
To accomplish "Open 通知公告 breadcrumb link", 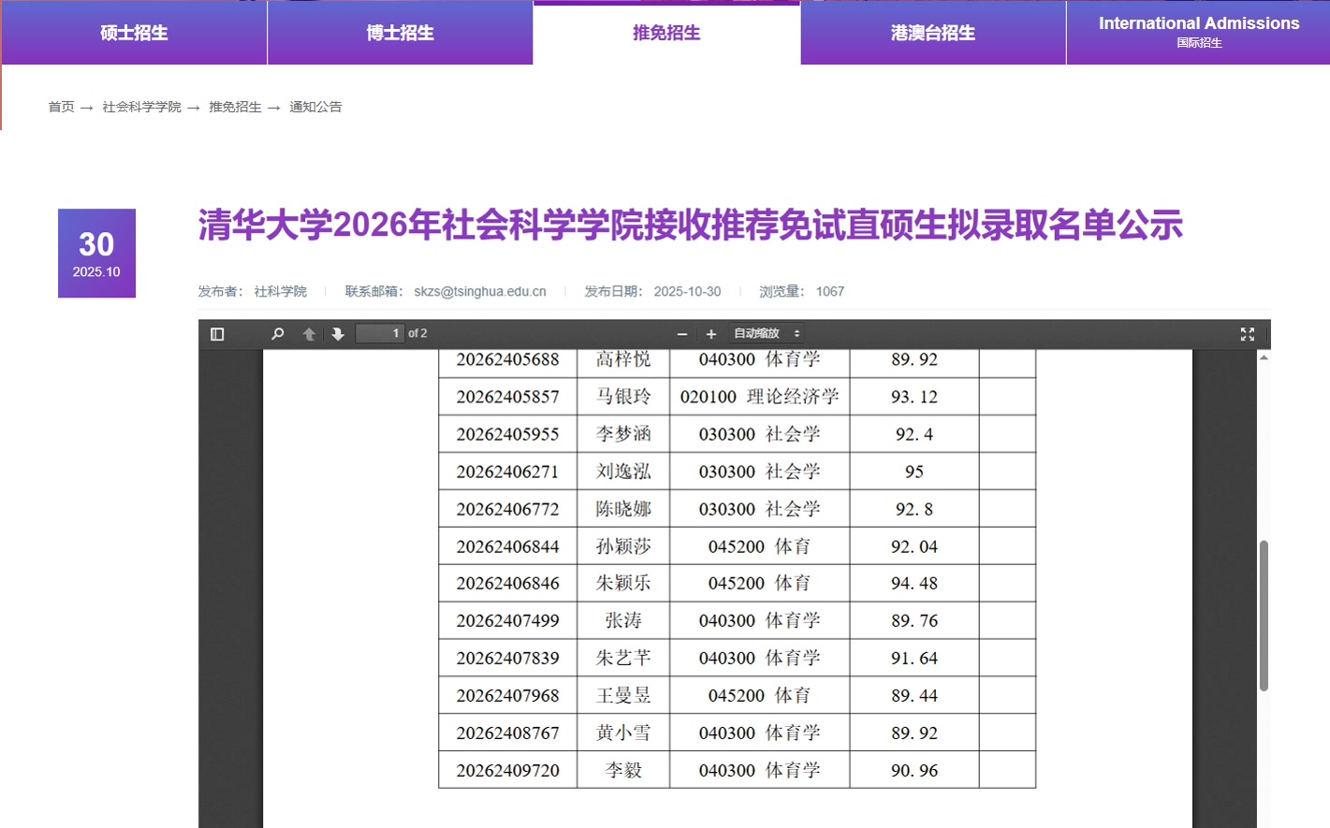I will [315, 108].
